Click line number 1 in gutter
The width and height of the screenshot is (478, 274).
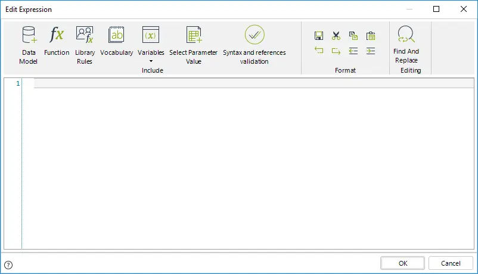(x=18, y=83)
